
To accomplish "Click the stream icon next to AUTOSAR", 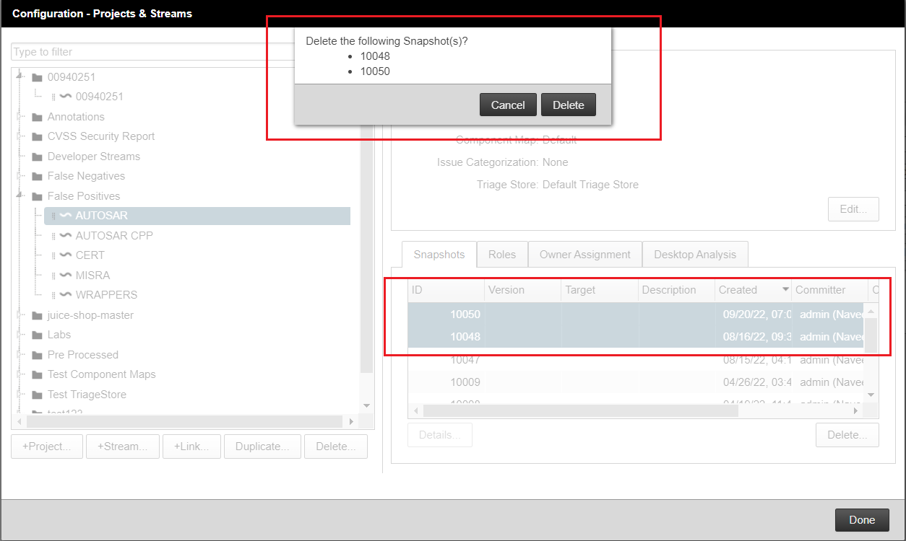I will [64, 215].
